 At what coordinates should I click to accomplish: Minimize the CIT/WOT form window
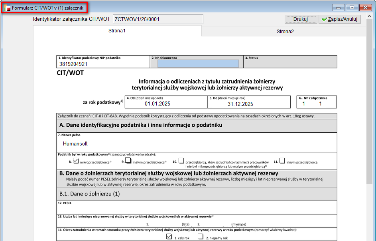pos(339,8)
